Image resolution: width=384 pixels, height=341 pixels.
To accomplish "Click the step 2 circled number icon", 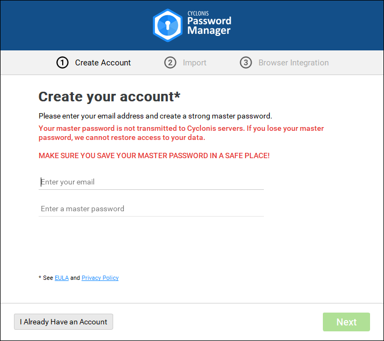I will coord(170,63).
